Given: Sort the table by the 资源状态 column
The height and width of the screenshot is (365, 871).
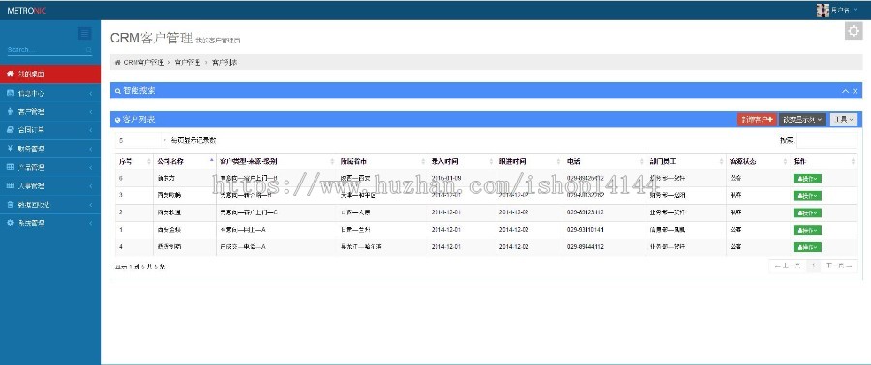Looking at the screenshot, I should (x=758, y=161).
